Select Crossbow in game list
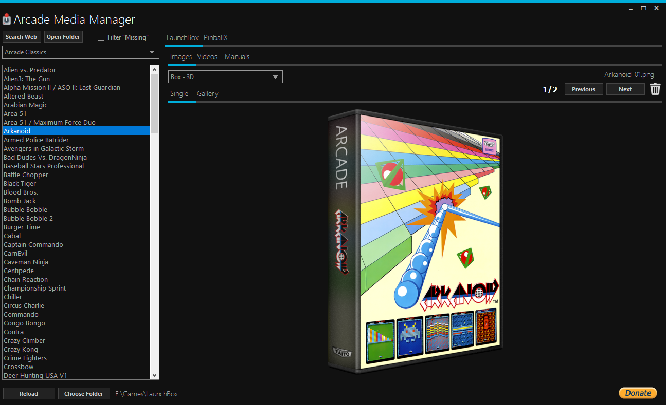 77,367
